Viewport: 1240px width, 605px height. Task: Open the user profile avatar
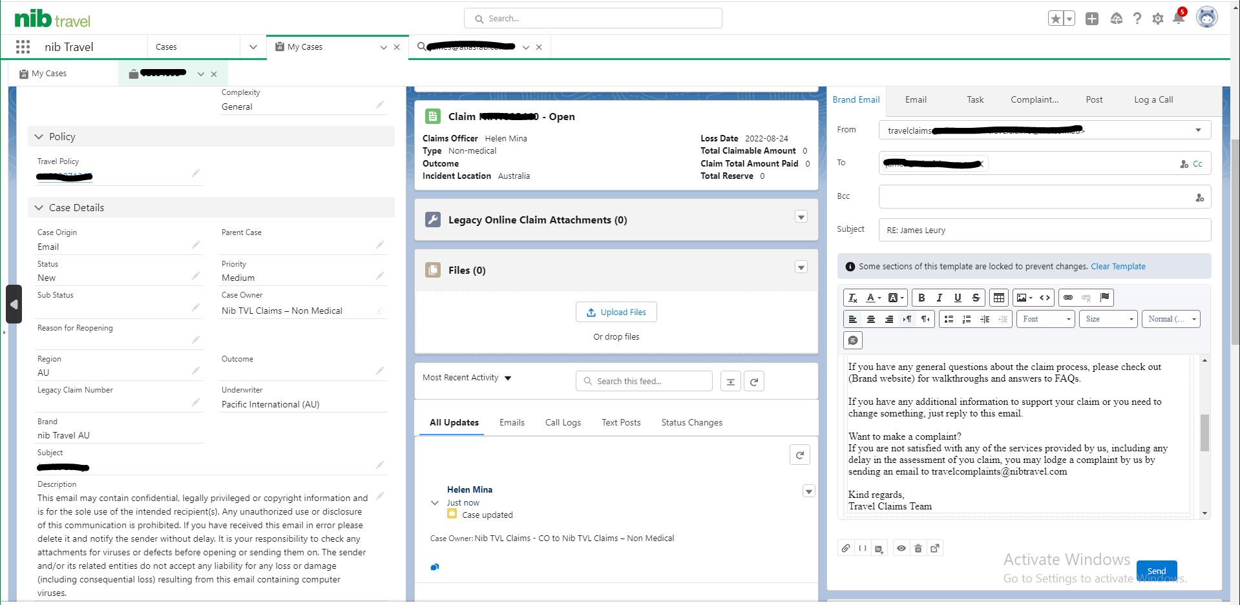[x=1207, y=17]
